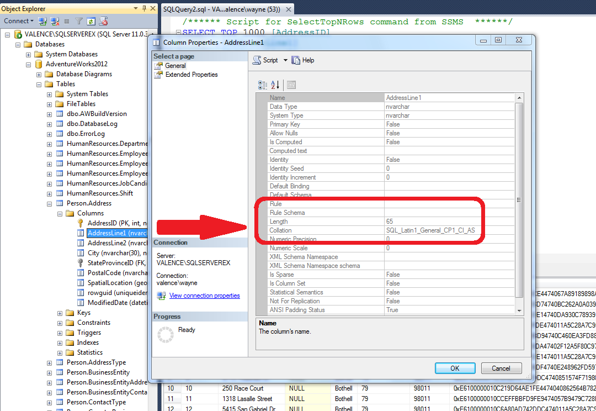596x411 pixels.
Task: Open the View connection properties link
Action: pyautogui.click(x=204, y=296)
